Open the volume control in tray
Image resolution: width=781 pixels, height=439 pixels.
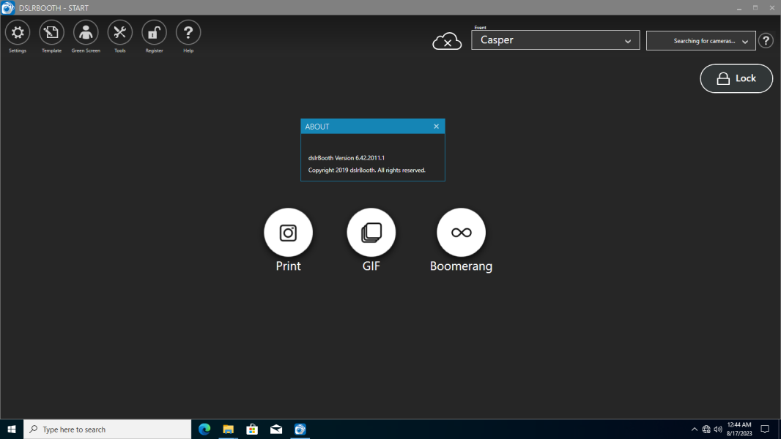[718, 429]
